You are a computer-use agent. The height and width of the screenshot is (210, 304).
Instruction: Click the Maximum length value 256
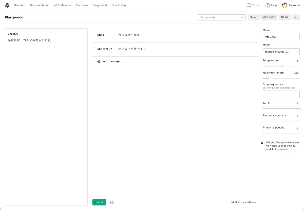click(x=296, y=73)
